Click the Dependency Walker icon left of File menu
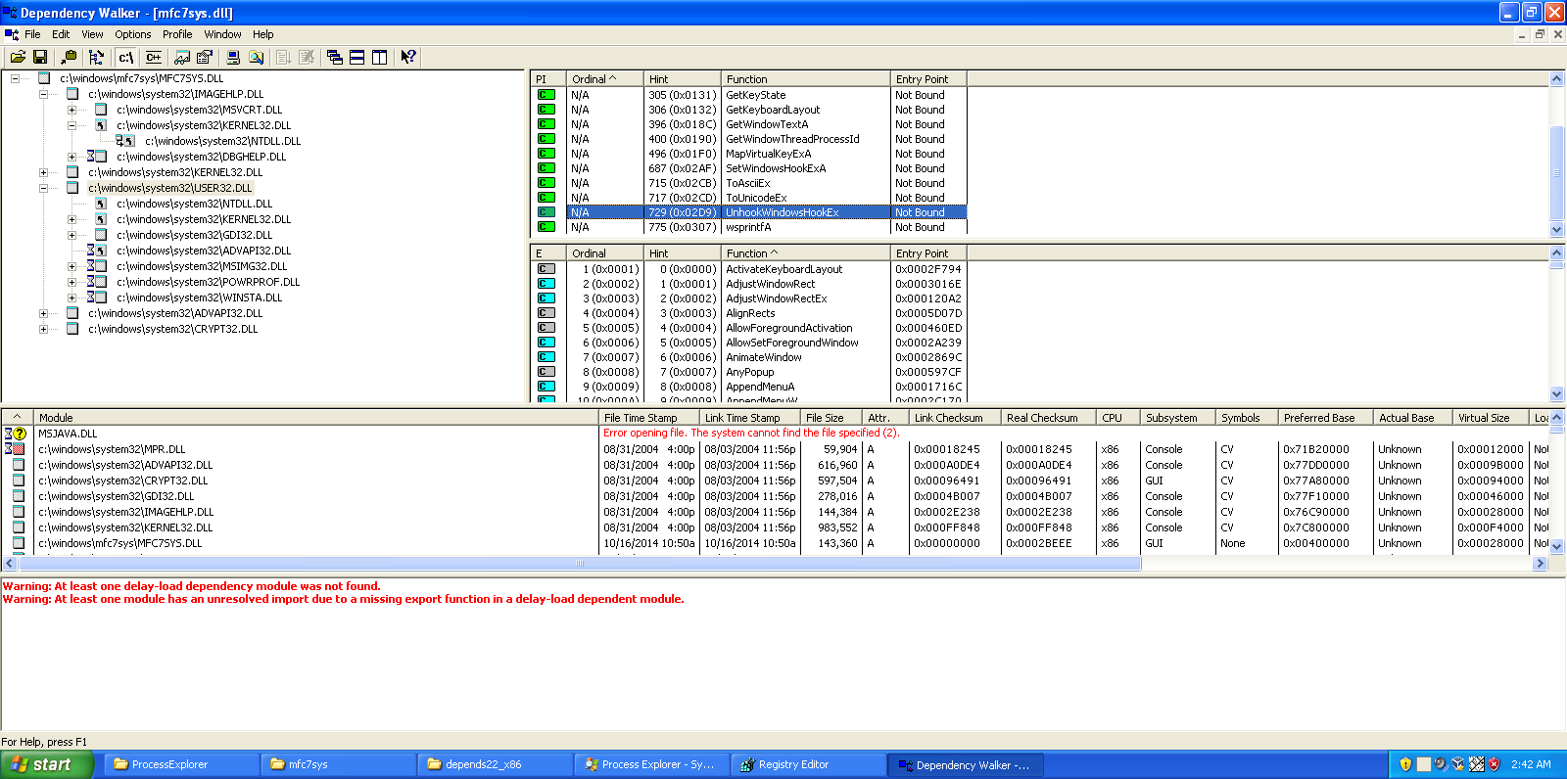The image size is (1567, 779). (x=12, y=34)
